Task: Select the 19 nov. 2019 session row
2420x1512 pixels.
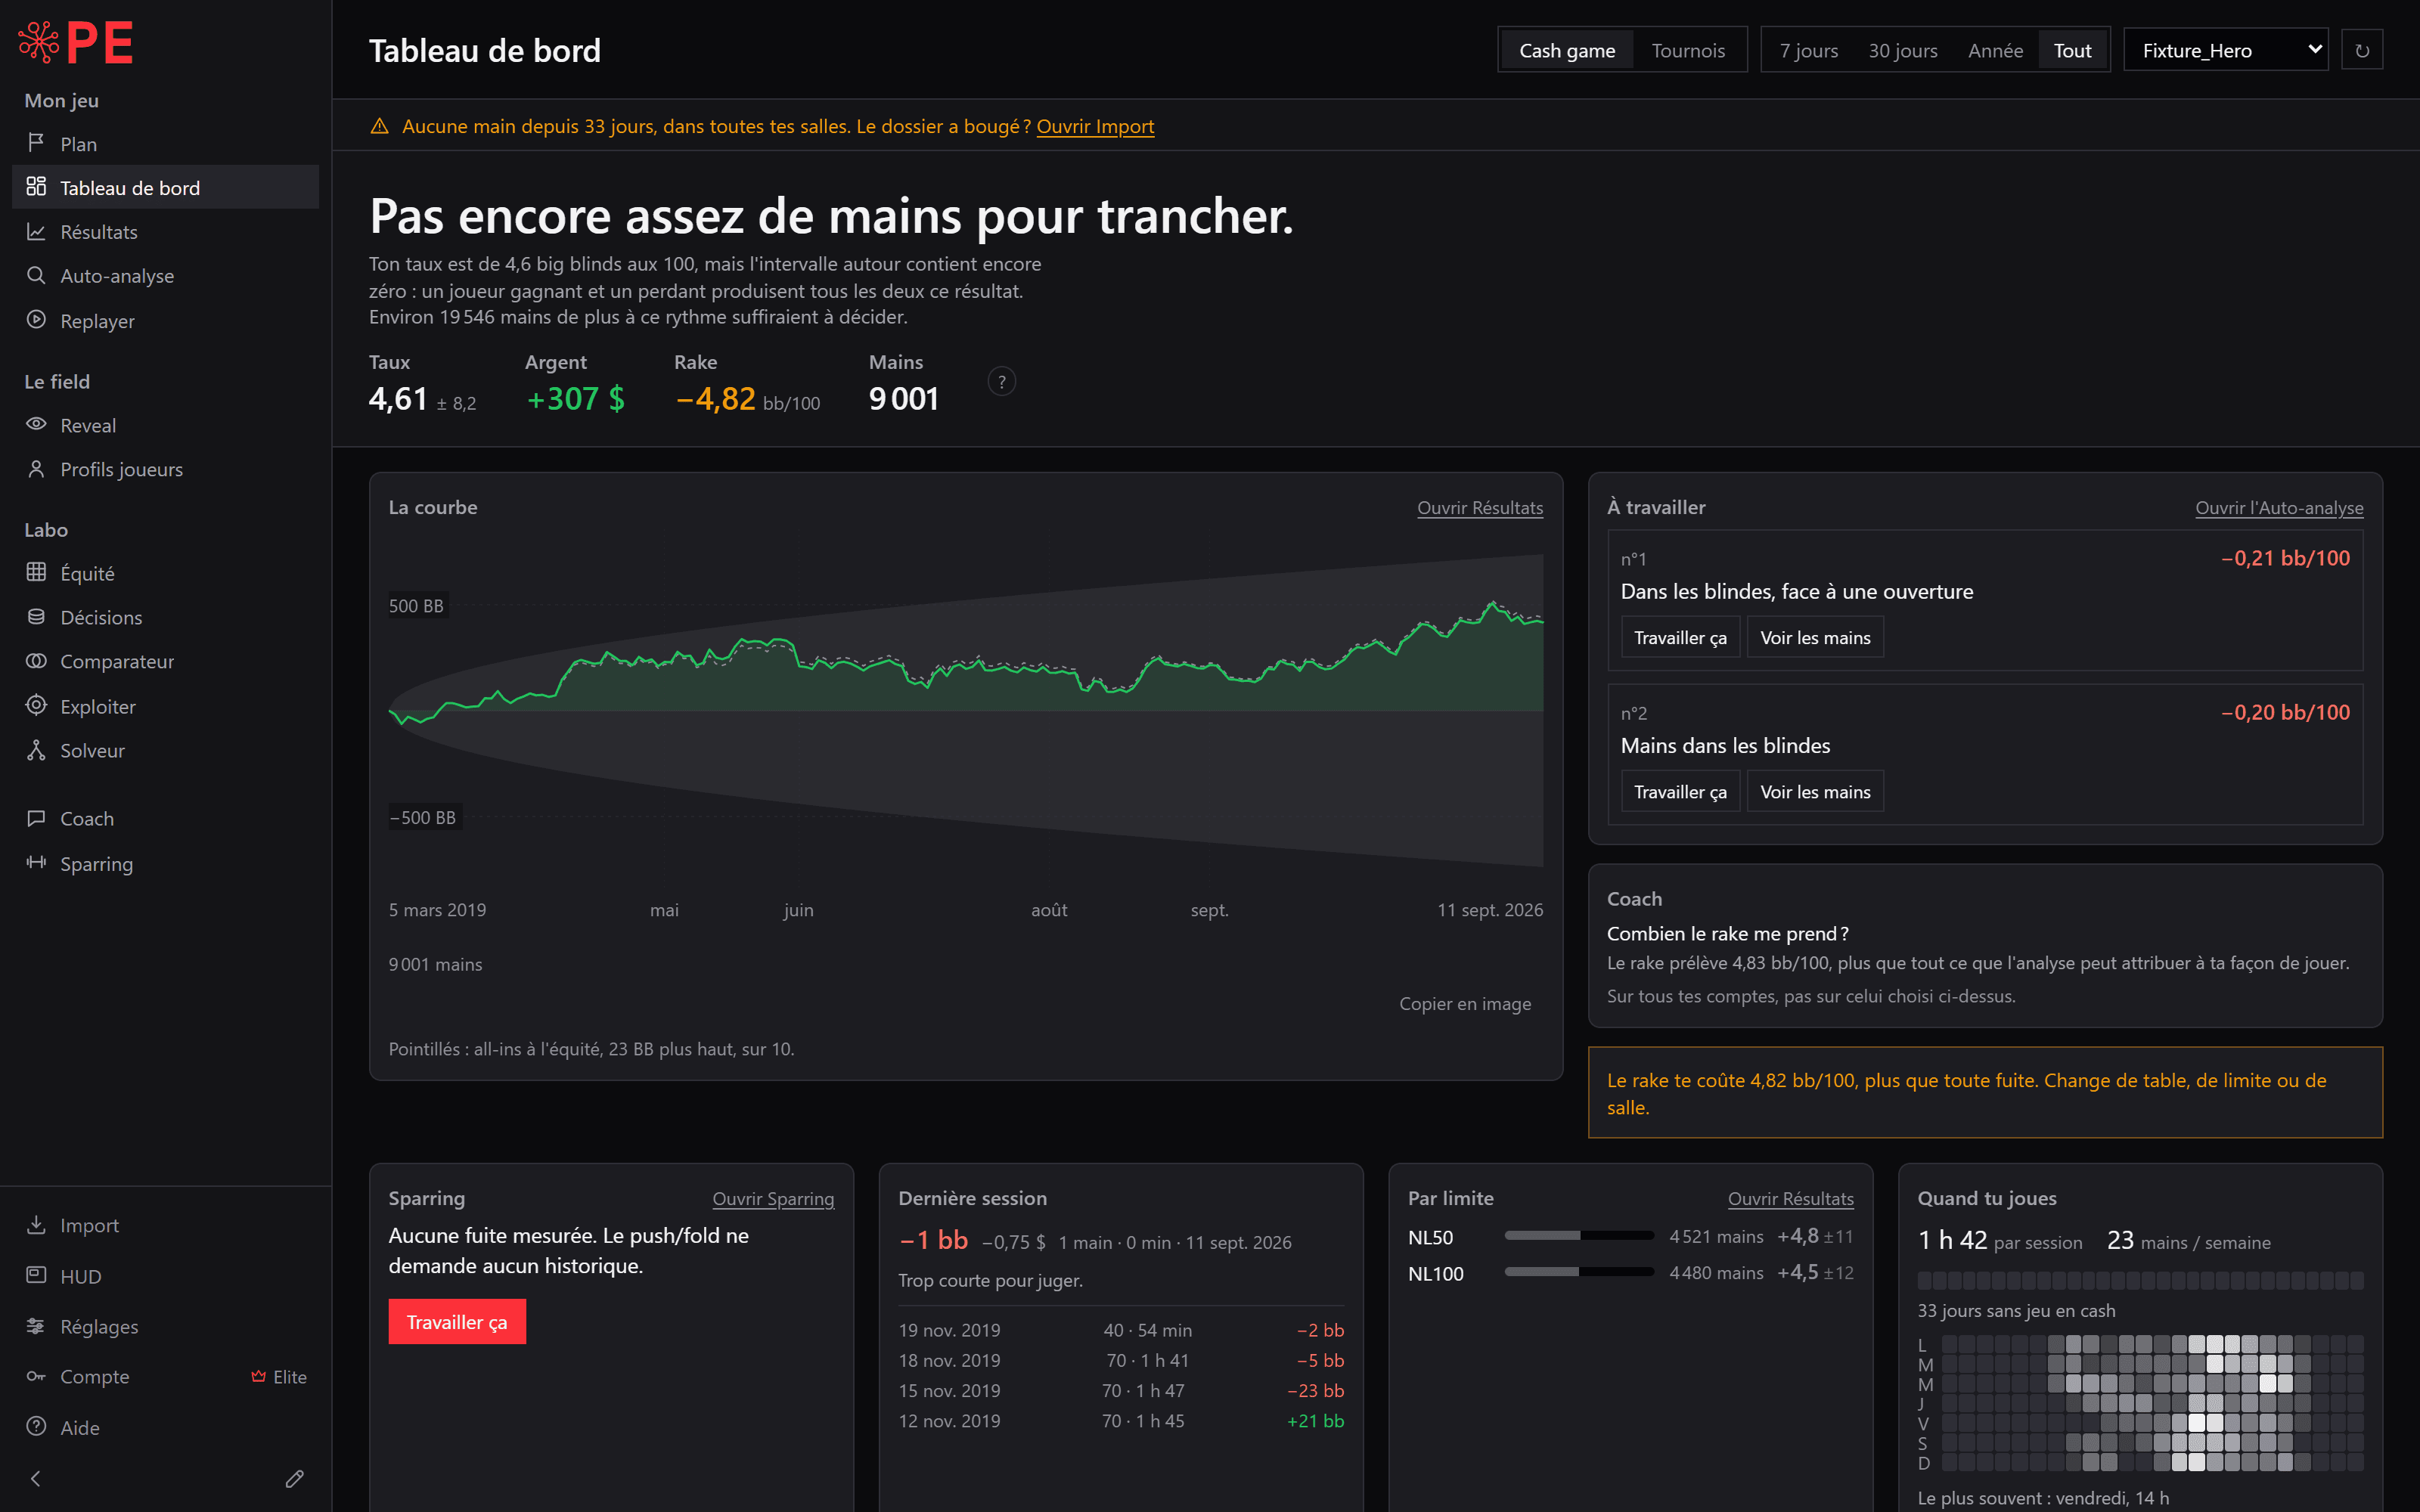Action: tap(1121, 1330)
